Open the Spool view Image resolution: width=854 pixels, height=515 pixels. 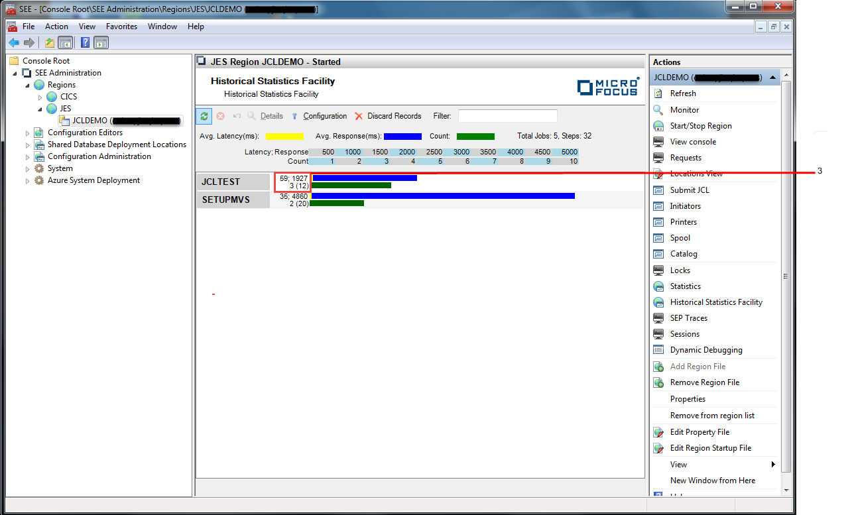680,238
